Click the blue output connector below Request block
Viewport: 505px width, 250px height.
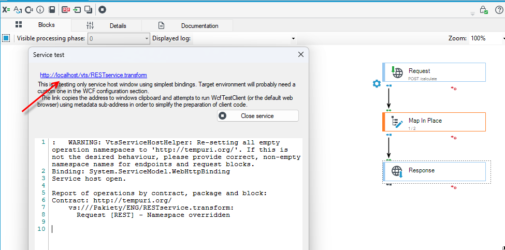[x=388, y=85]
